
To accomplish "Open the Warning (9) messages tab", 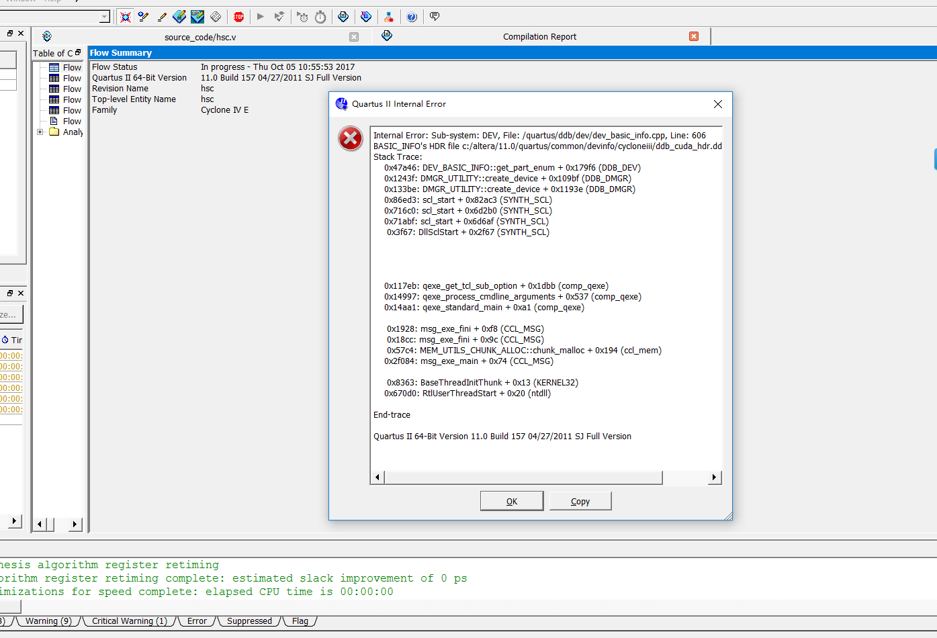I will [x=48, y=621].
